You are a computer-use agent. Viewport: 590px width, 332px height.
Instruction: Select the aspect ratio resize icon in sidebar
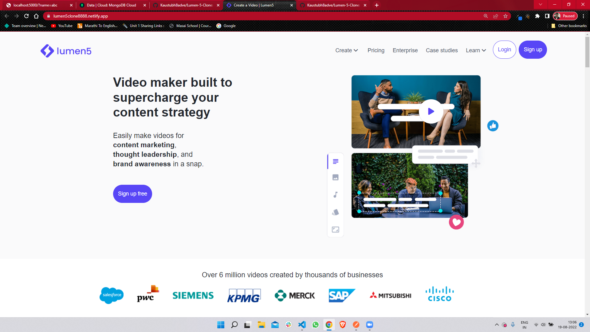tap(336, 230)
